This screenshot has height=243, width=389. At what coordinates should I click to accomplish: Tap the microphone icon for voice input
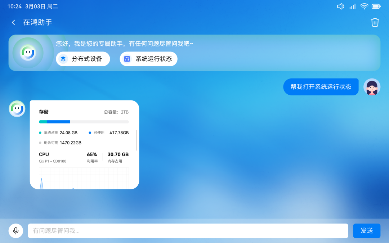[15, 231]
